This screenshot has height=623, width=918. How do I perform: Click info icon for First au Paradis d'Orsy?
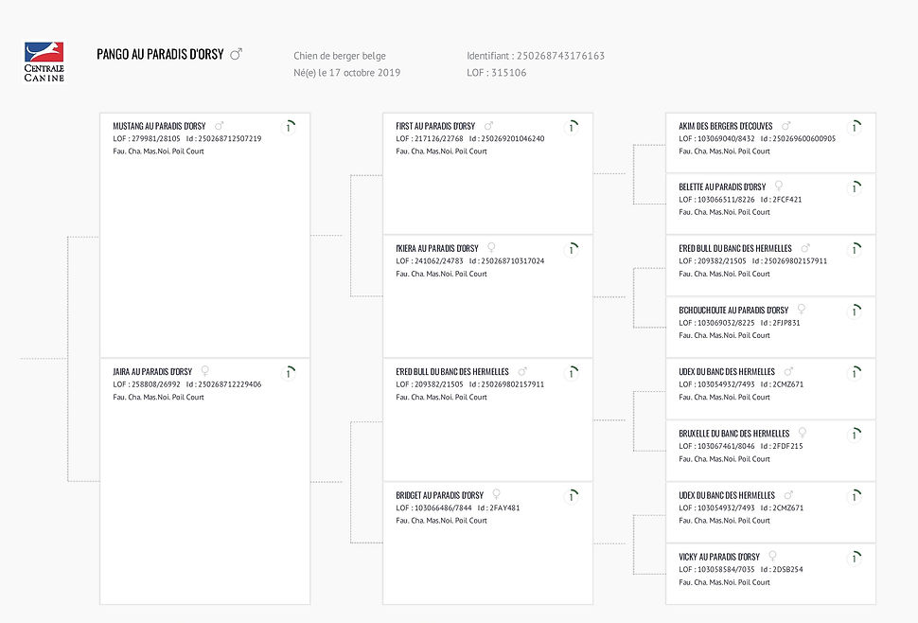point(572,127)
